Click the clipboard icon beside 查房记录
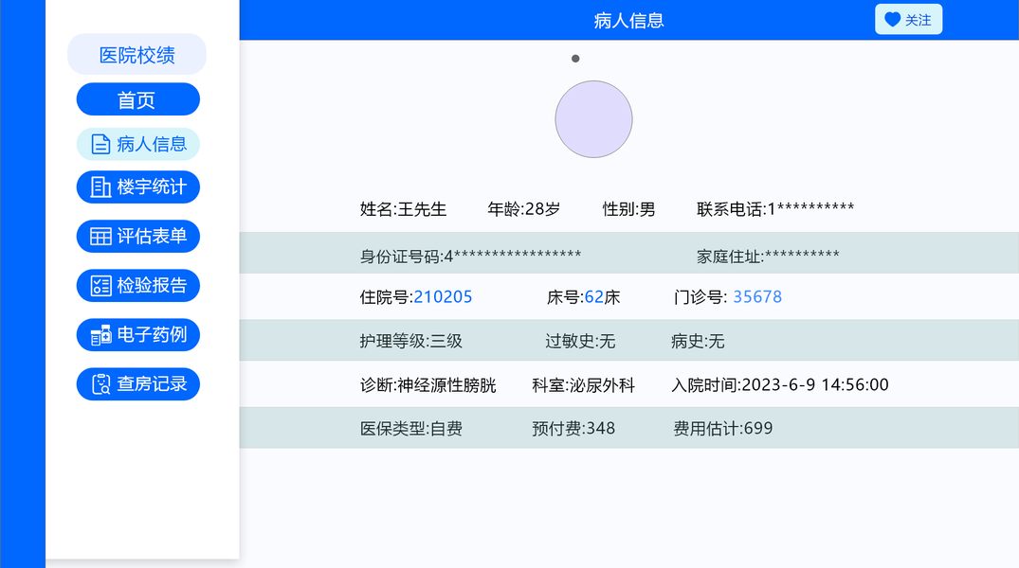The width and height of the screenshot is (1019, 568). [100, 384]
